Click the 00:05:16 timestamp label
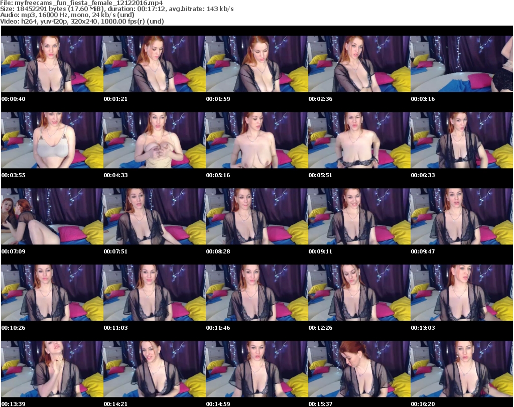The image size is (514, 407). (218, 175)
